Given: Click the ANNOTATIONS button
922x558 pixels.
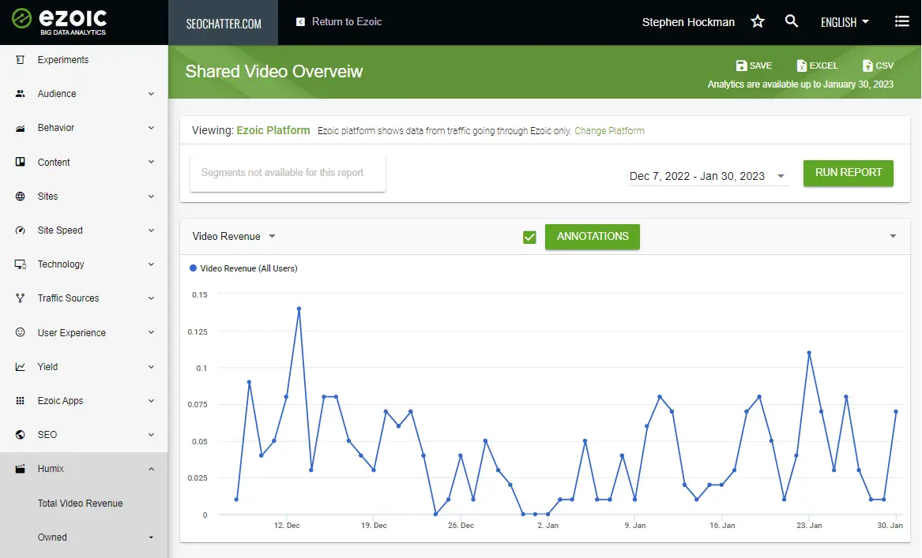Looking at the screenshot, I should point(592,236).
